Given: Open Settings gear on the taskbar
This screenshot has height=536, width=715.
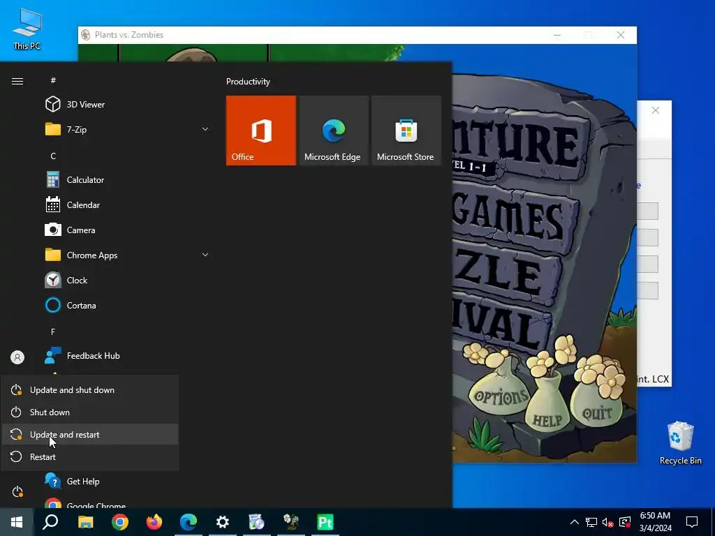Looking at the screenshot, I should point(223,522).
